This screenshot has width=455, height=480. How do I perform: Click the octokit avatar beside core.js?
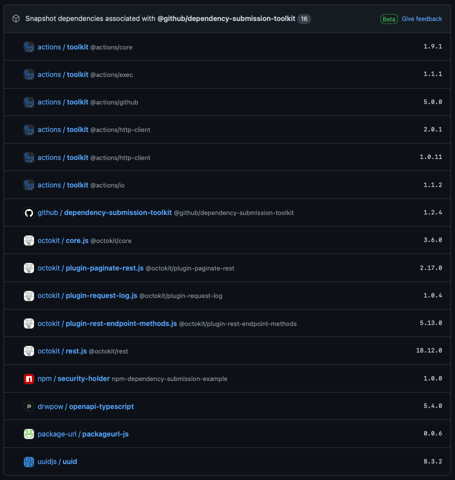(29, 240)
